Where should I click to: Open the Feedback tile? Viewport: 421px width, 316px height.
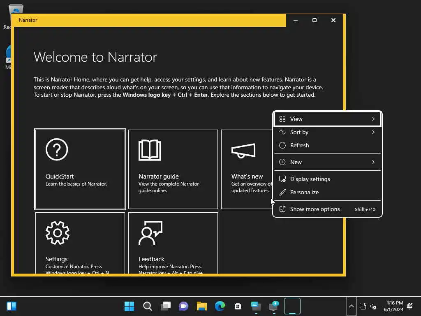point(173,243)
